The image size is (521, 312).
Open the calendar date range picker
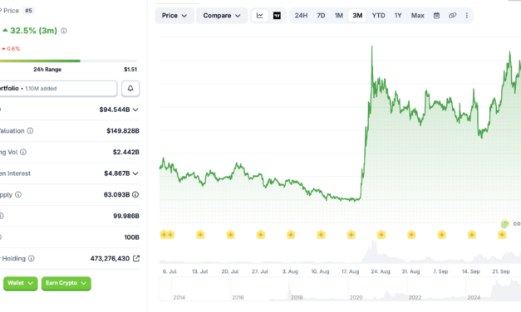(436, 16)
